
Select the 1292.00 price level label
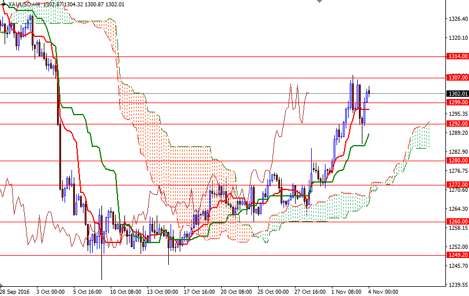pyautogui.click(x=457, y=123)
